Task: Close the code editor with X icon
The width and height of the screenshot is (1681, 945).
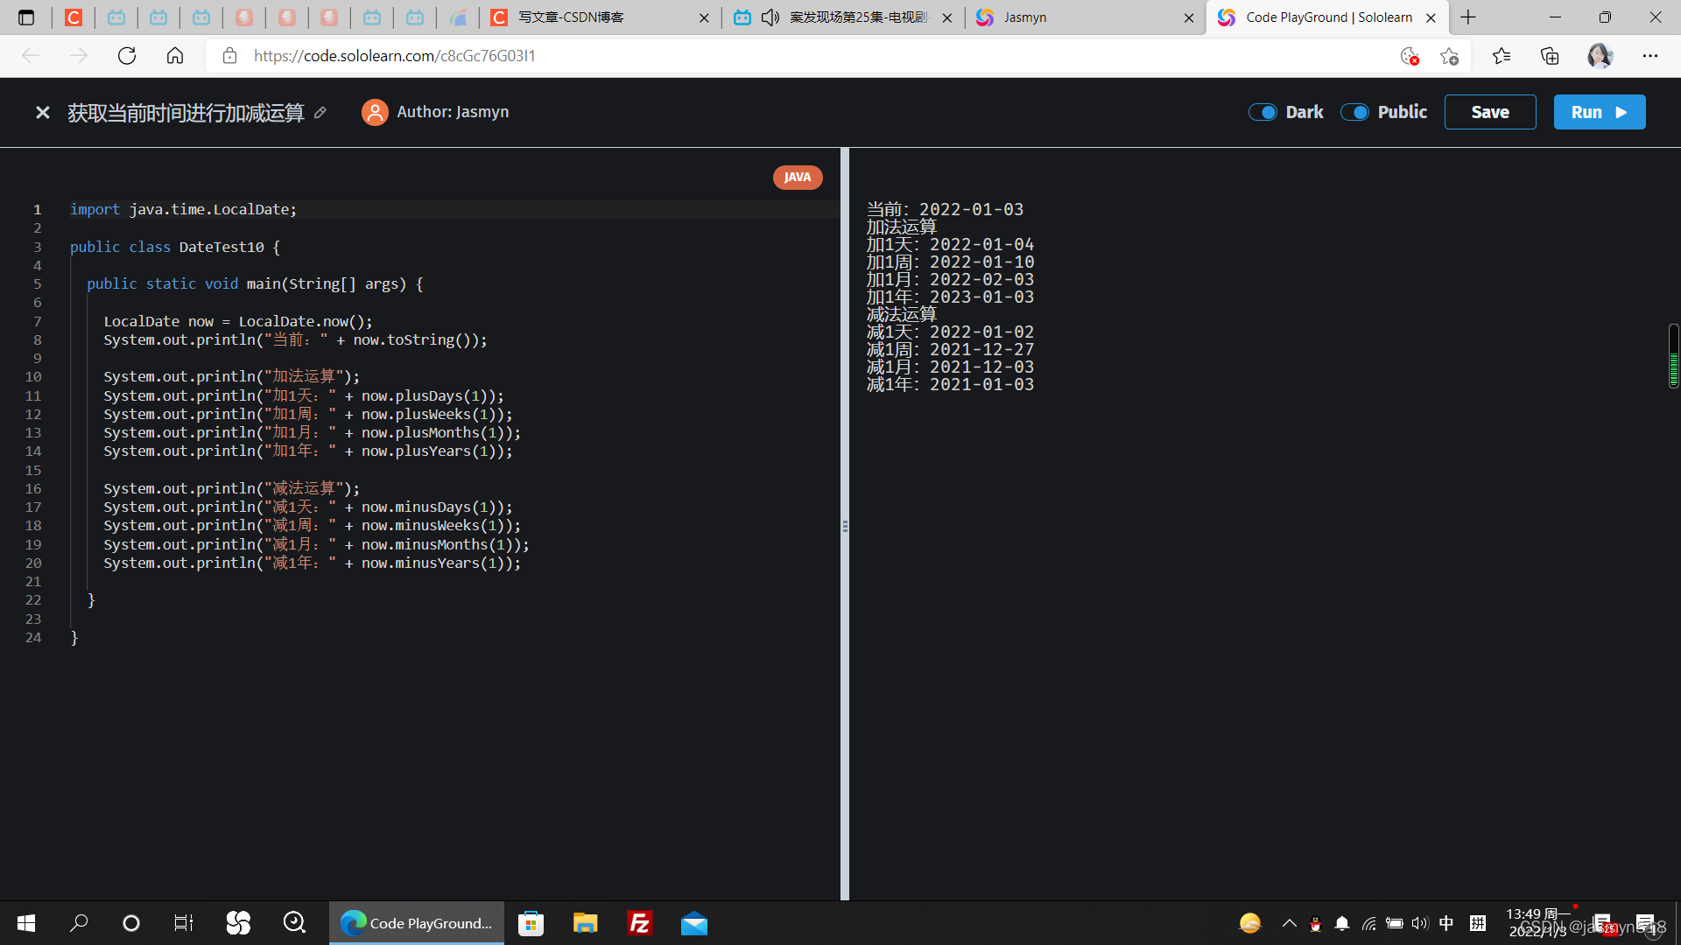Action: pyautogui.click(x=42, y=113)
